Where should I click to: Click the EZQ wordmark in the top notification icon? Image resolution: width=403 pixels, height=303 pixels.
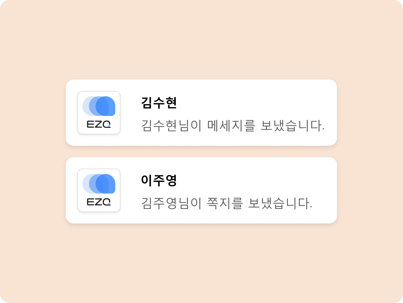click(99, 124)
